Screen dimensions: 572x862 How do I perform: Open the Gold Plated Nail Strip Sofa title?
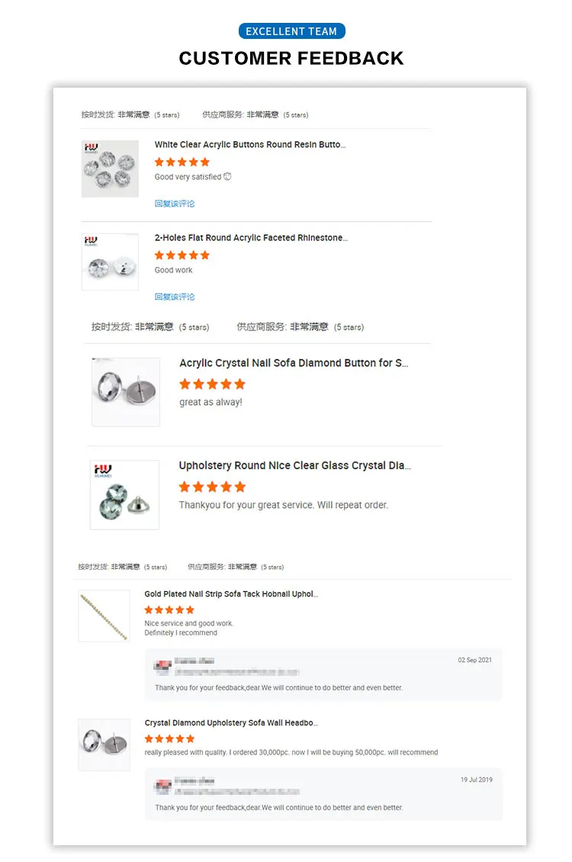(231, 593)
